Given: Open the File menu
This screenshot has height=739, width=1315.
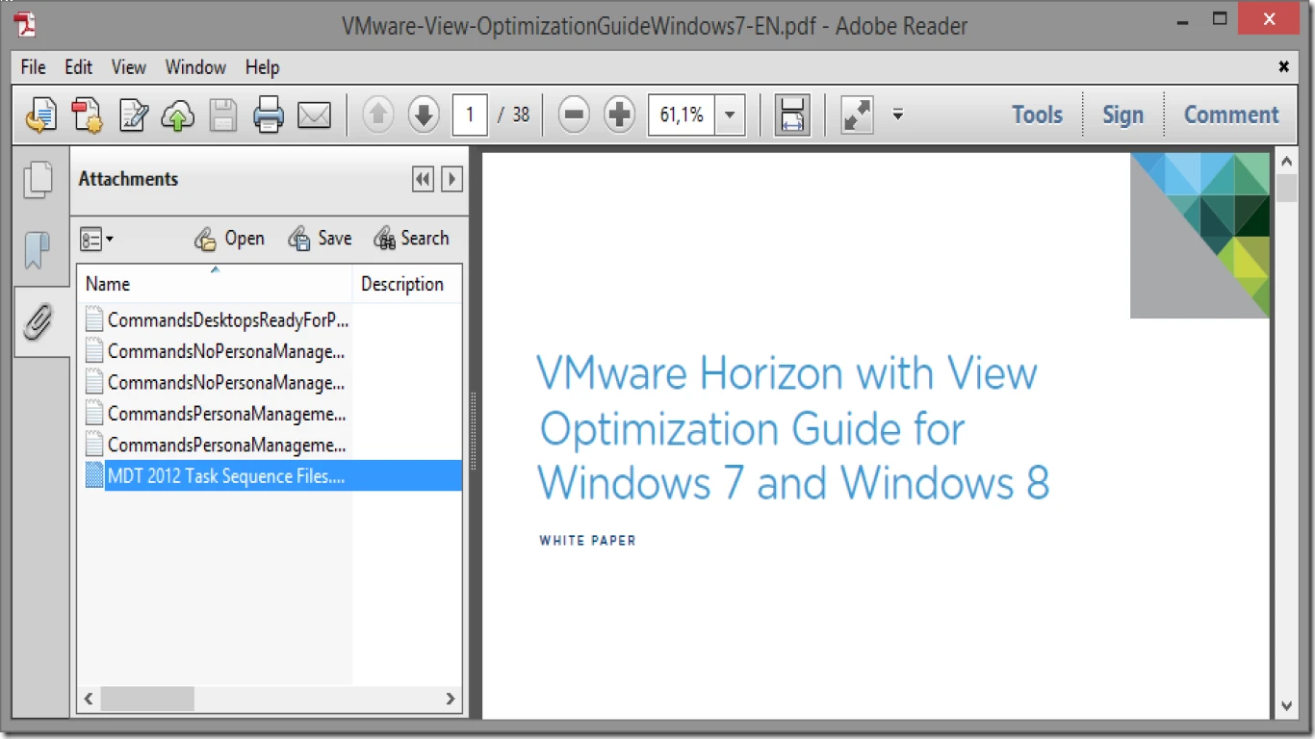Looking at the screenshot, I should coord(33,67).
